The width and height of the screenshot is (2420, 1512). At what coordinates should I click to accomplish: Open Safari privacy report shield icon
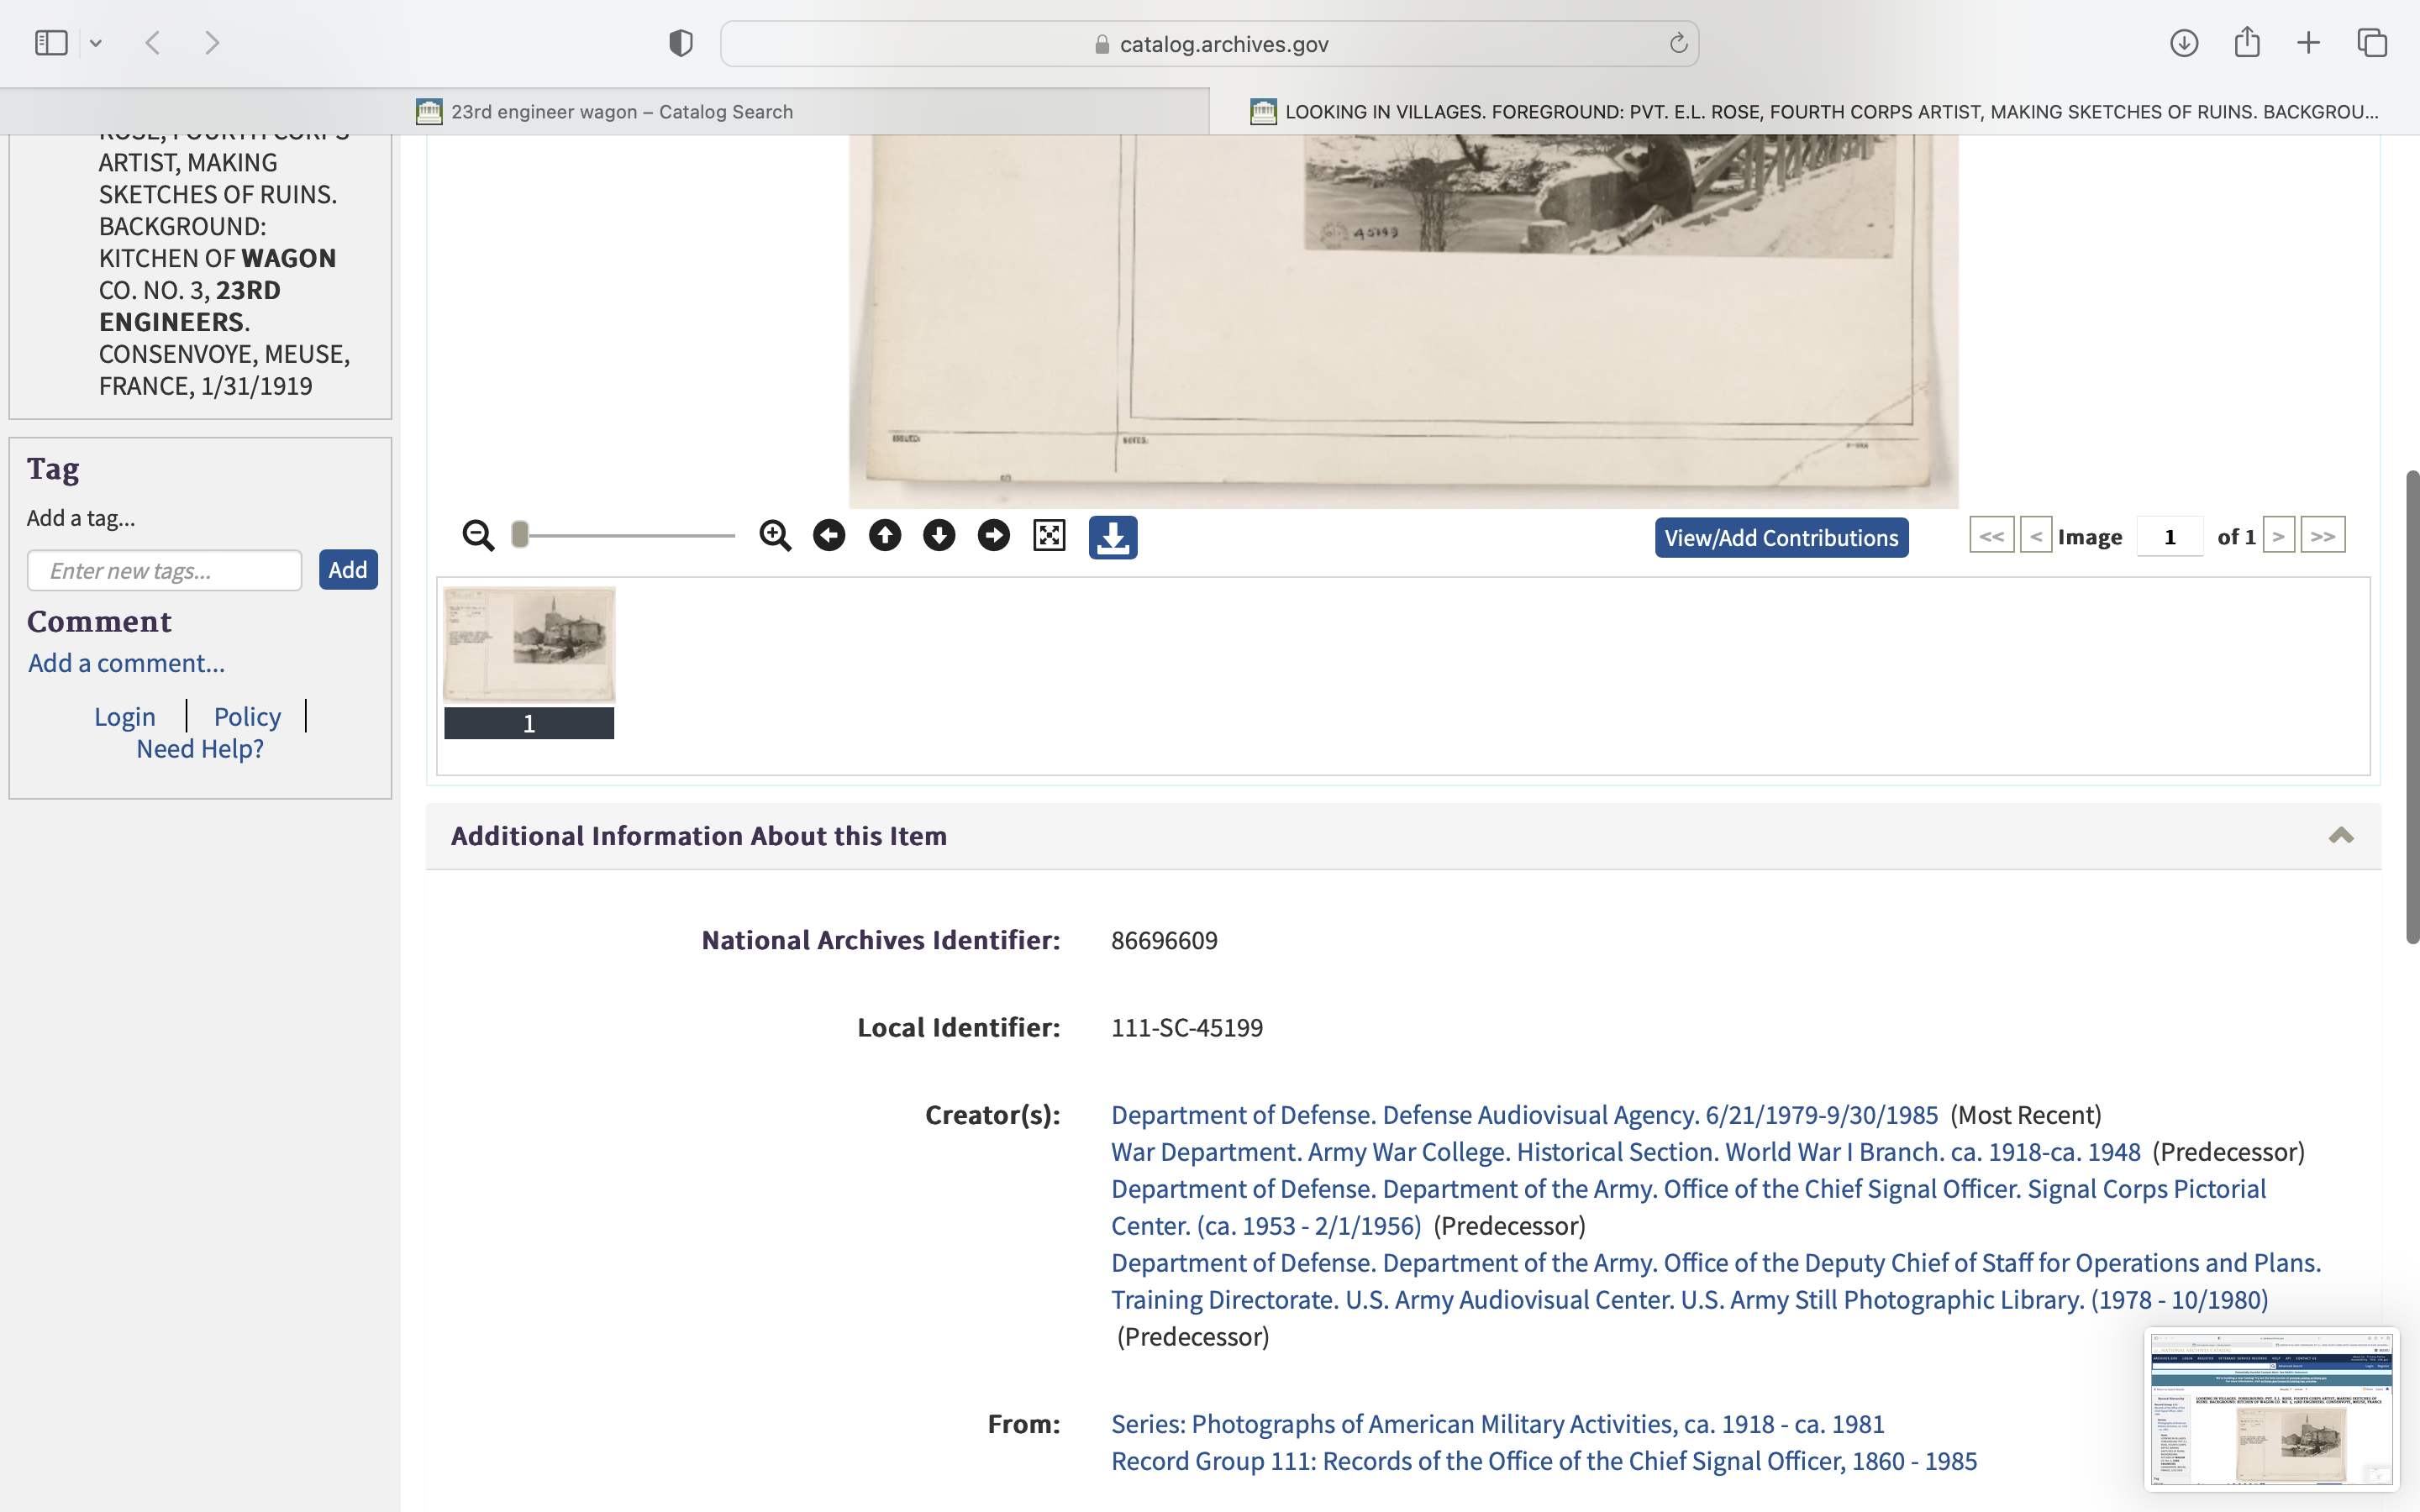click(681, 43)
